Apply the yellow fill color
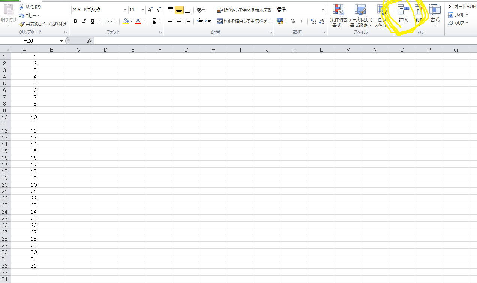The height and width of the screenshot is (283, 477). point(126,21)
